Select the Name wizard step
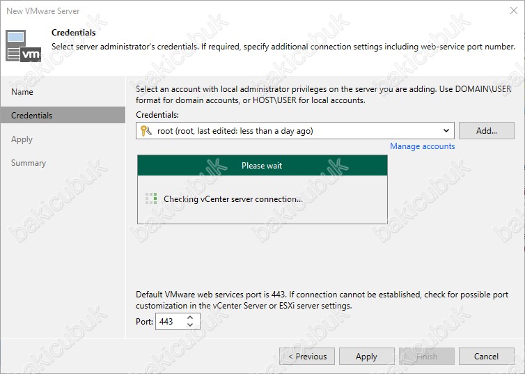Image resolution: width=525 pixels, height=374 pixels. (x=22, y=92)
